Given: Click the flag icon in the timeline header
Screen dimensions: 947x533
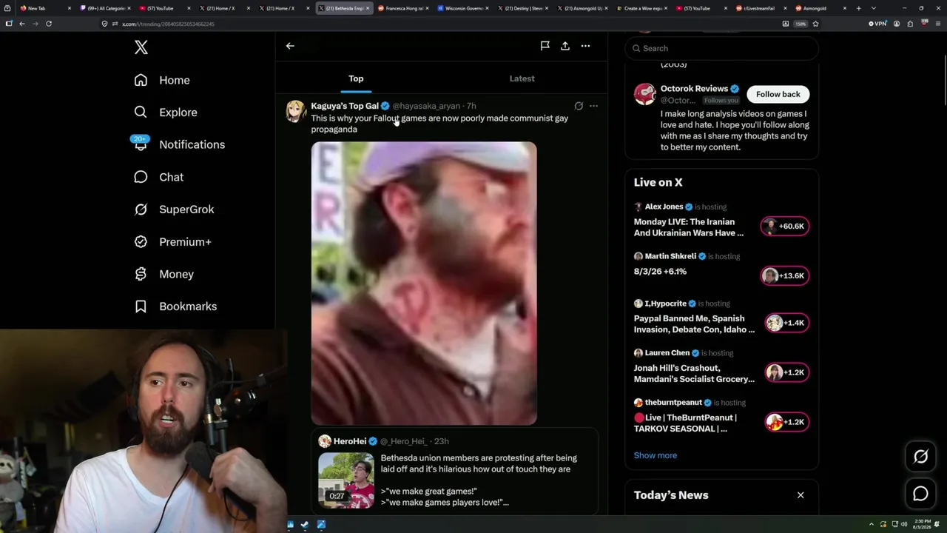Looking at the screenshot, I should (x=545, y=46).
